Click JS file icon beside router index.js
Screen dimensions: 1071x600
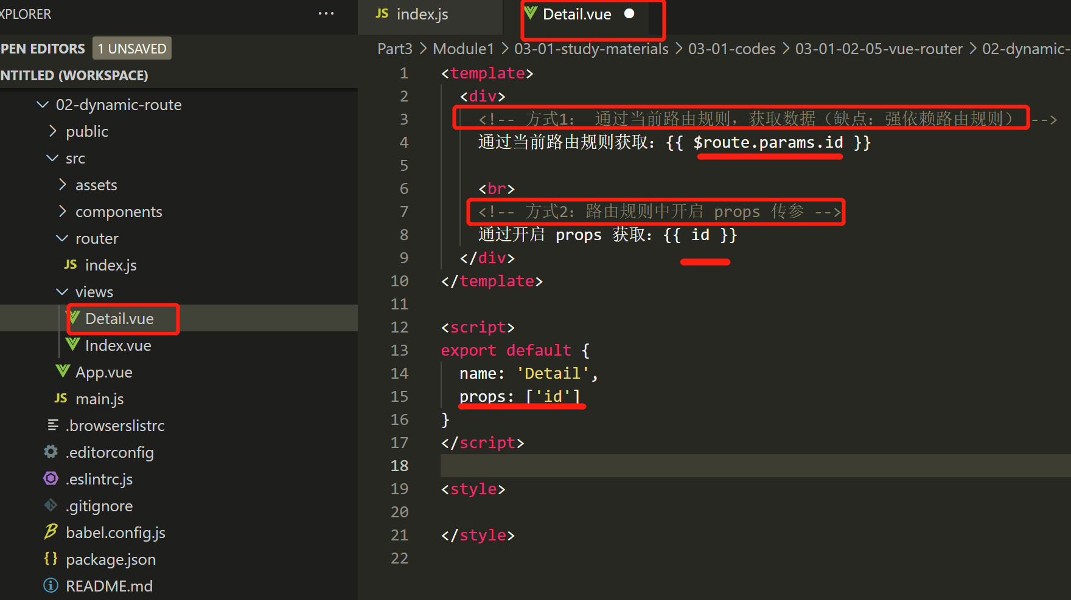tap(71, 264)
